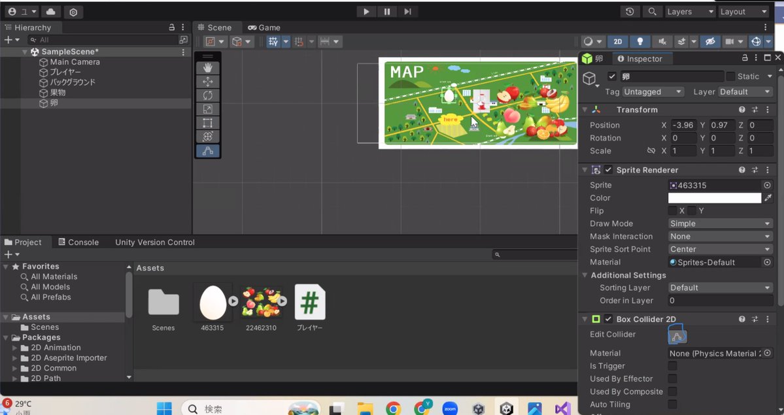Click the scene camera settings icon

tap(730, 42)
